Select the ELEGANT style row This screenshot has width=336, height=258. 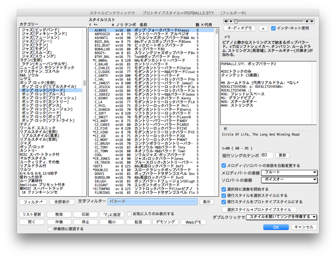click(x=152, y=185)
